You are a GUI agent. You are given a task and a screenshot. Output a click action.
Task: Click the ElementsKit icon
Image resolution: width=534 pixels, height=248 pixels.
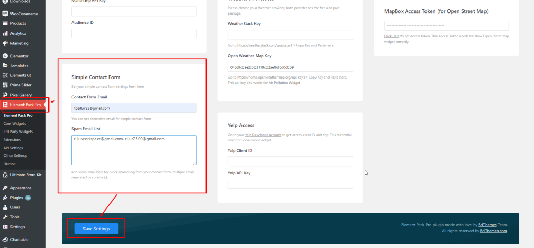point(5,75)
